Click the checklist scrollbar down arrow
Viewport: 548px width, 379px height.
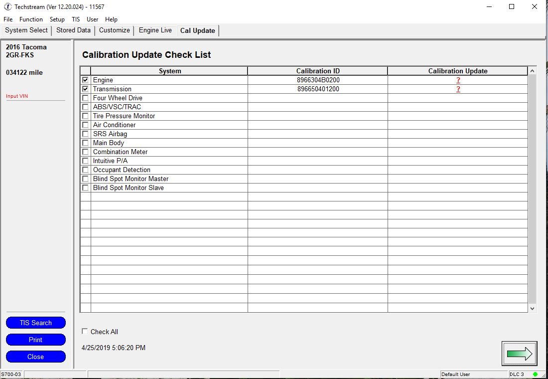pos(532,308)
